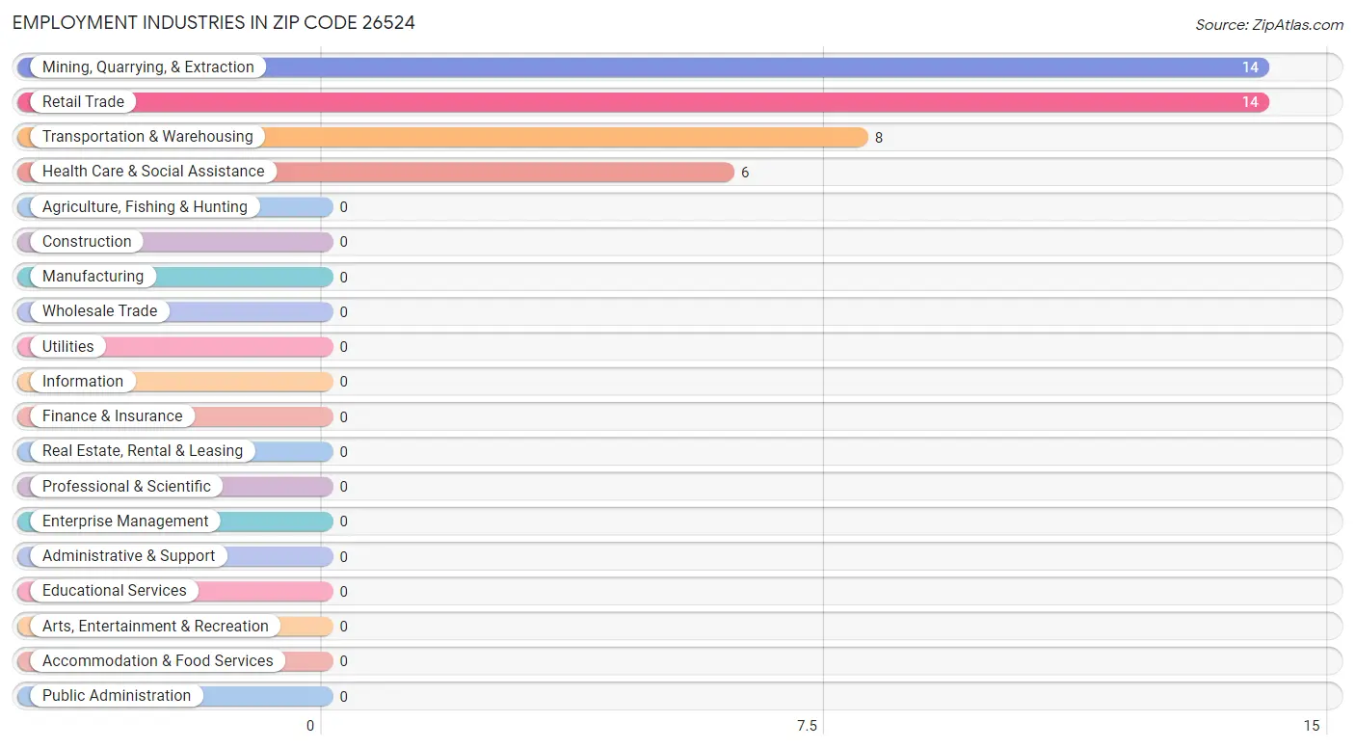Click the Source: ZipAtlas.com credit
Image resolution: width=1355 pixels, height=749 pixels.
click(x=1269, y=25)
